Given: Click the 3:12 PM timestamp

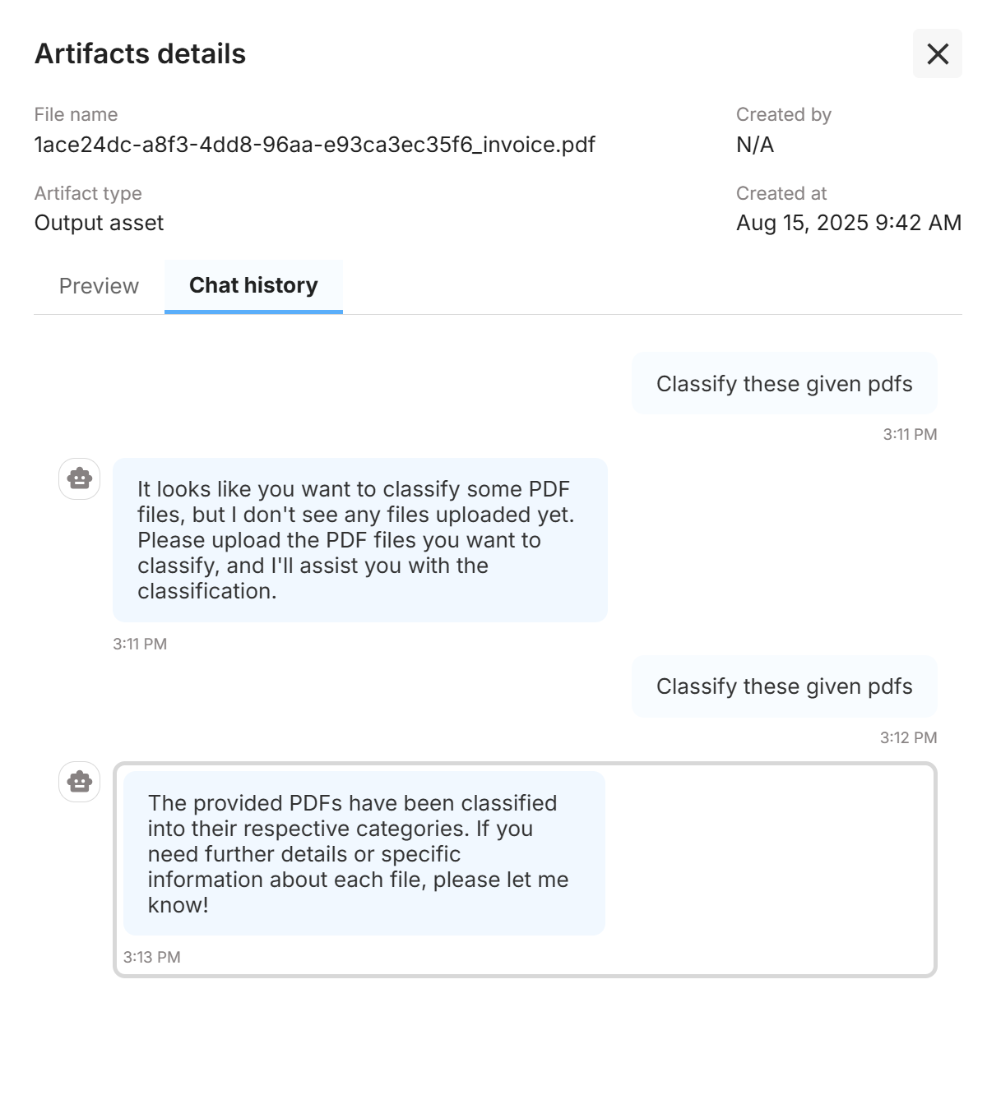Looking at the screenshot, I should tap(908, 737).
